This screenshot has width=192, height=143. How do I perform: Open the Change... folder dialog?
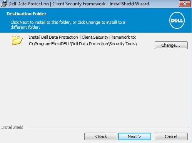coord(171,45)
